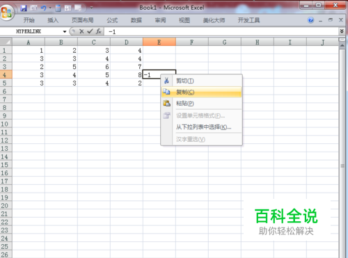This screenshot has width=348, height=258.
Task: Switch to the 公式 tab
Action: pos(112,20)
